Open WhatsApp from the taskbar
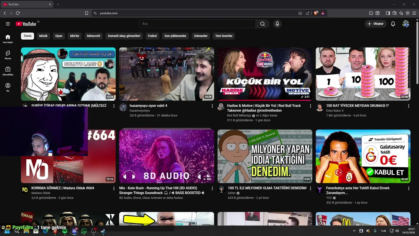The height and width of the screenshot is (236, 419). tap(84, 231)
